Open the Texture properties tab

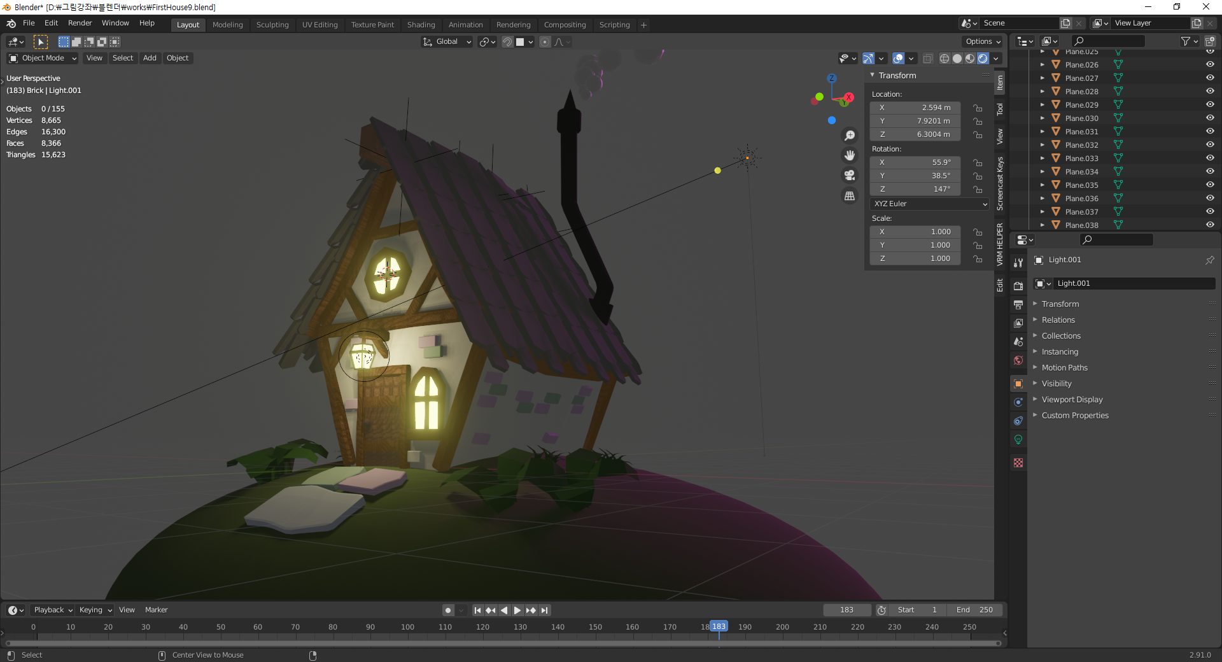(1018, 463)
